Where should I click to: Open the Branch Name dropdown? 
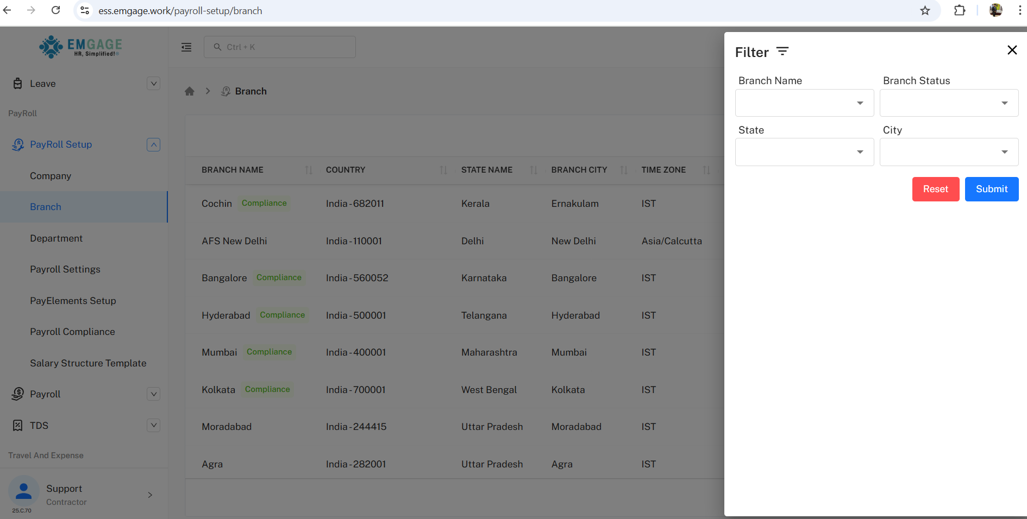[x=804, y=103]
